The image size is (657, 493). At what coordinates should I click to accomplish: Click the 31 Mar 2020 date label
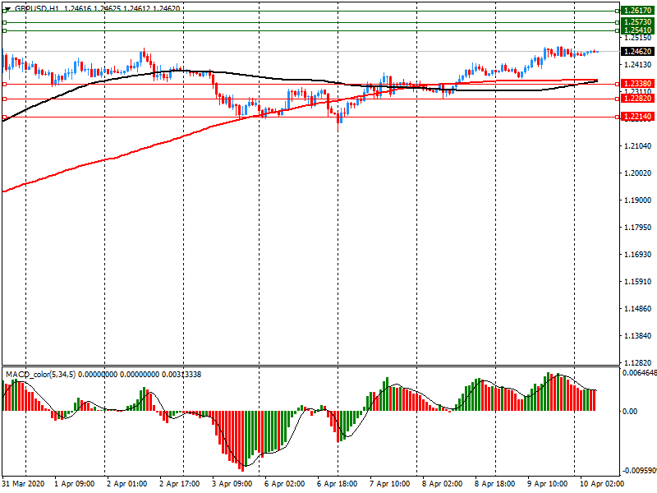(24, 484)
